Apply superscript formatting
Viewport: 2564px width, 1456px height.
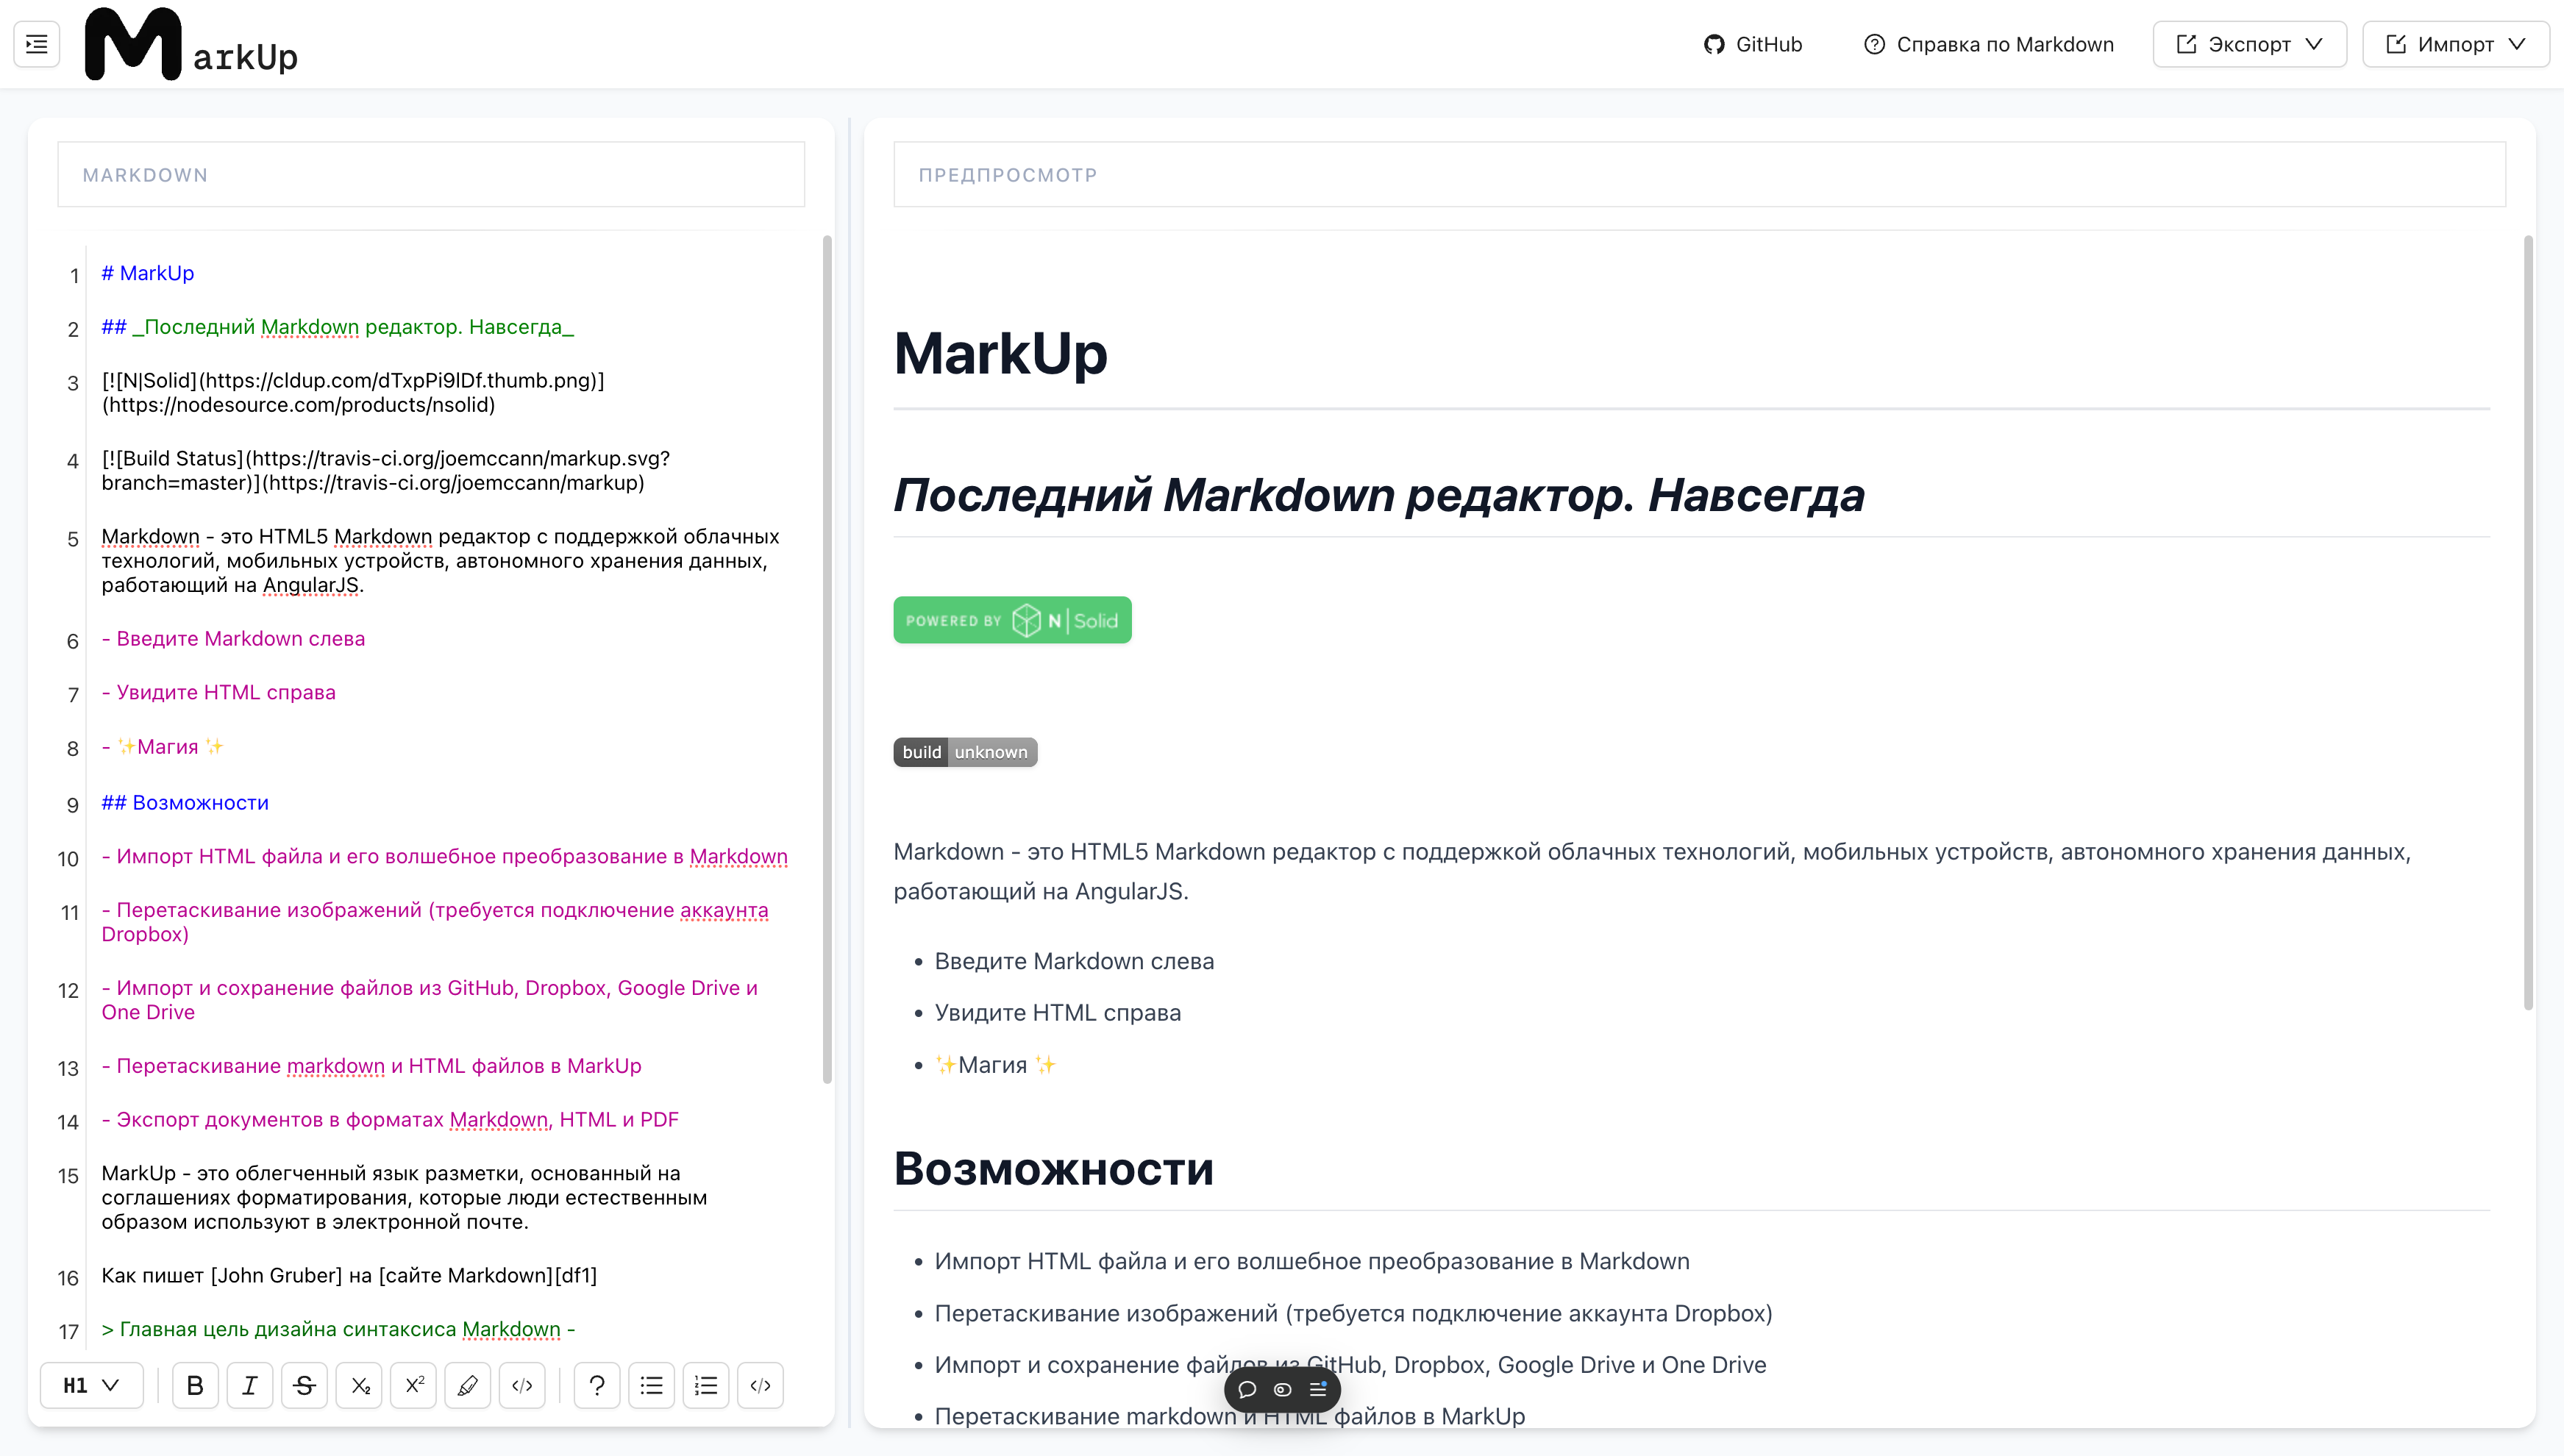coord(413,1385)
